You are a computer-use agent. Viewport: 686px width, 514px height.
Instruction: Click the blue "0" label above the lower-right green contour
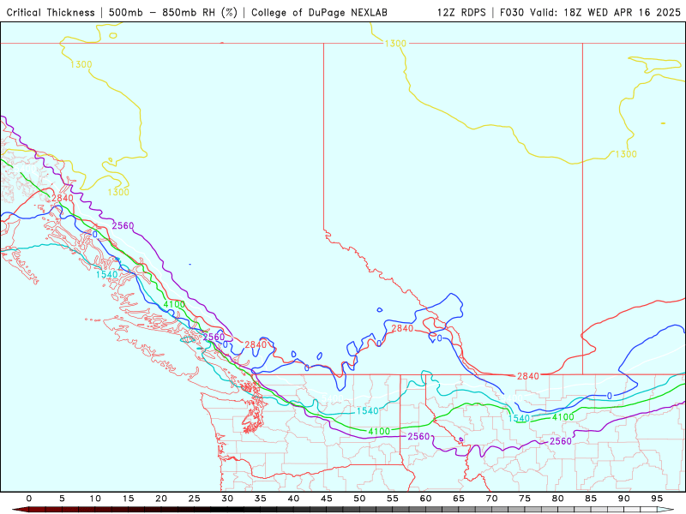[610, 396]
